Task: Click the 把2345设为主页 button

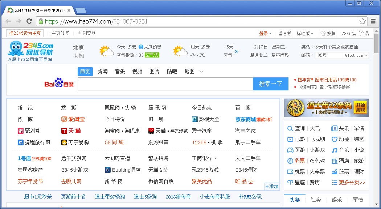Action: coord(25,33)
